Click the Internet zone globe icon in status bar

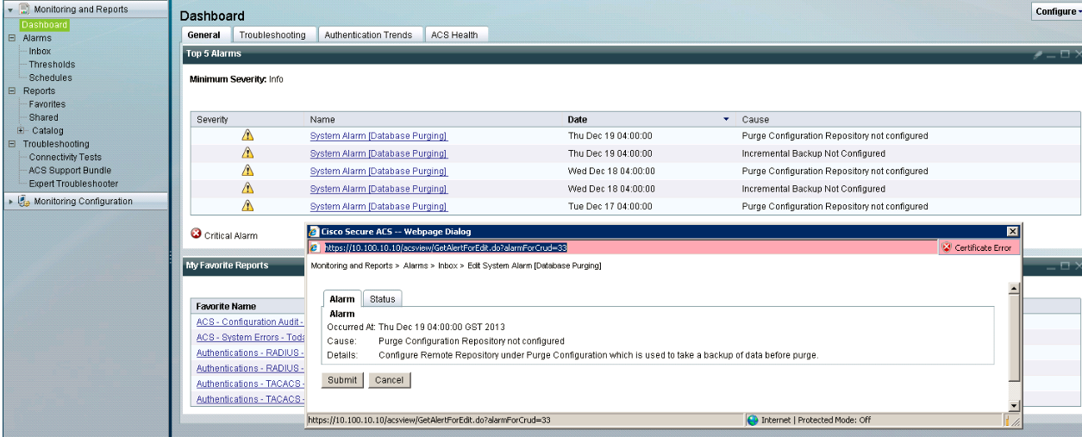(753, 420)
